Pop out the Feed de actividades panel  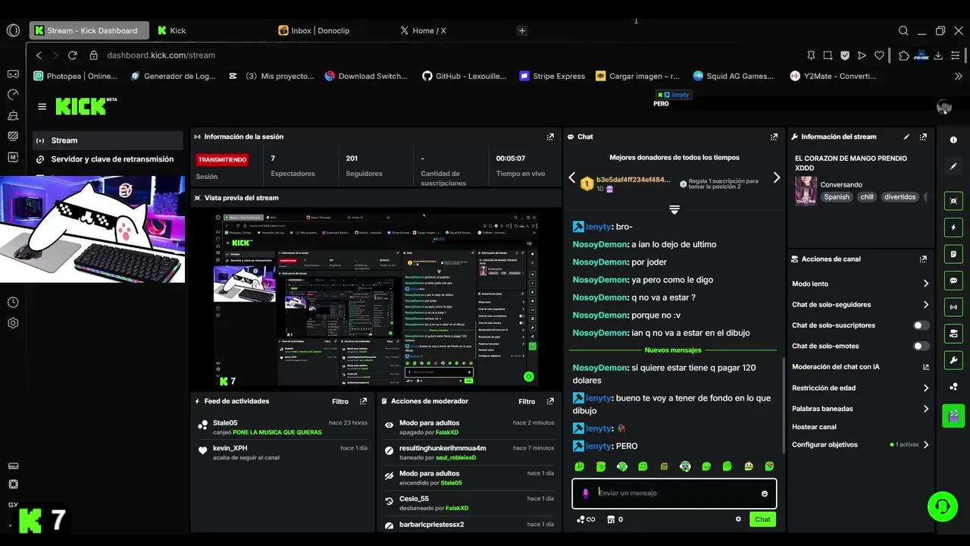point(363,401)
